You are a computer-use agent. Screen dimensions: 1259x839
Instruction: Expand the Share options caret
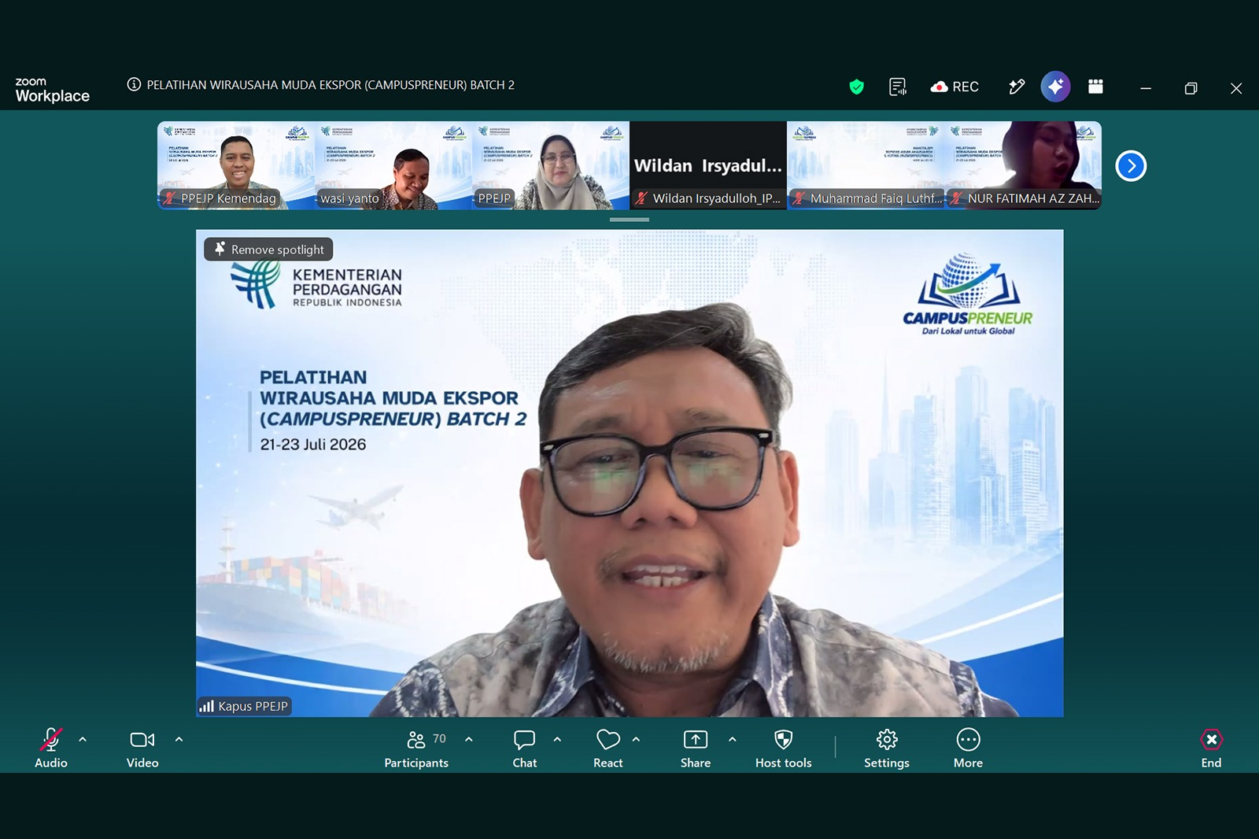click(x=732, y=739)
